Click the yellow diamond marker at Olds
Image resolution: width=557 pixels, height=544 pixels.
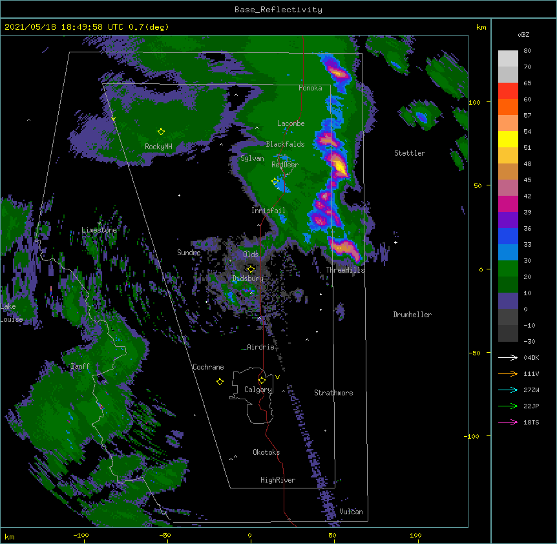coord(251,269)
